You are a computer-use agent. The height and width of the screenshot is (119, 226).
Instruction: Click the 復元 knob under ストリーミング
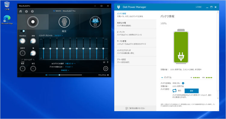click(x=33, y=69)
